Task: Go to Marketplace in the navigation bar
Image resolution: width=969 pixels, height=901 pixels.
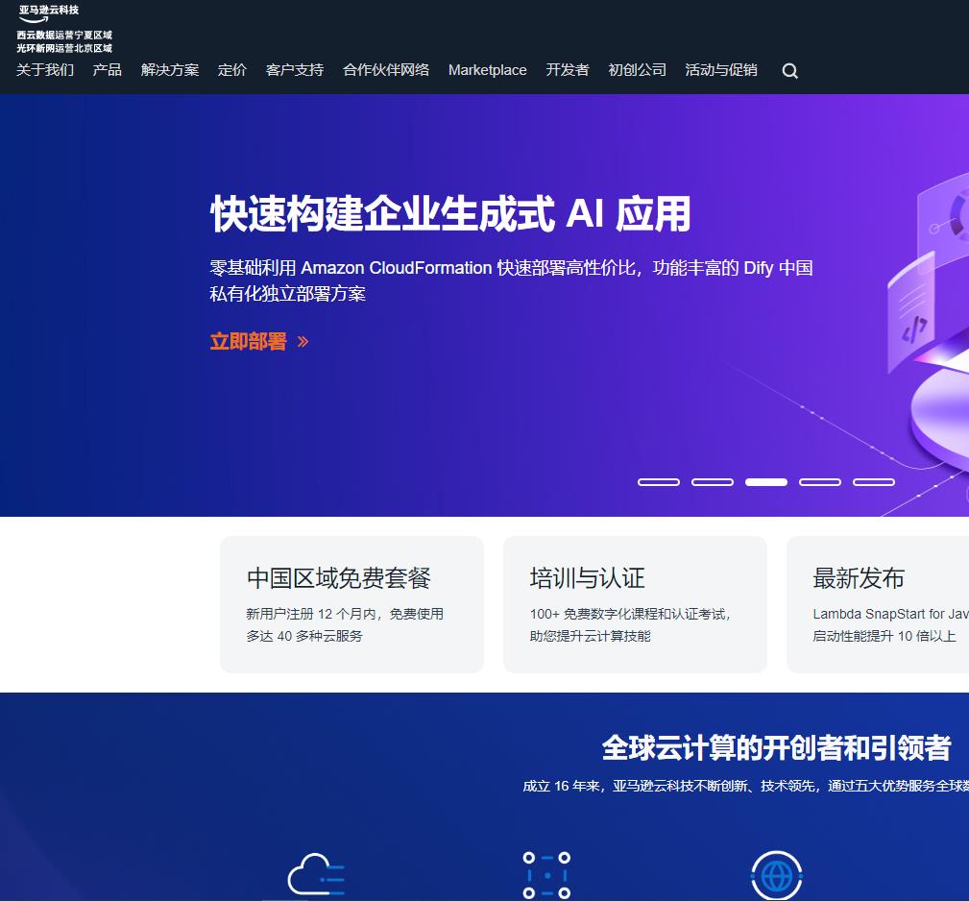Action: click(488, 70)
